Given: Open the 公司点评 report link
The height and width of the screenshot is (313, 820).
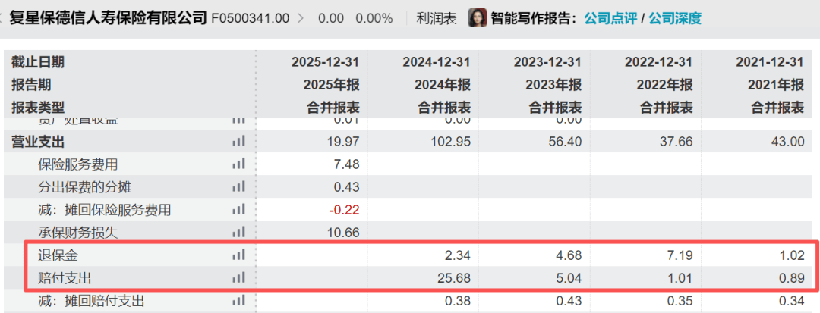Looking at the screenshot, I should coord(610,19).
